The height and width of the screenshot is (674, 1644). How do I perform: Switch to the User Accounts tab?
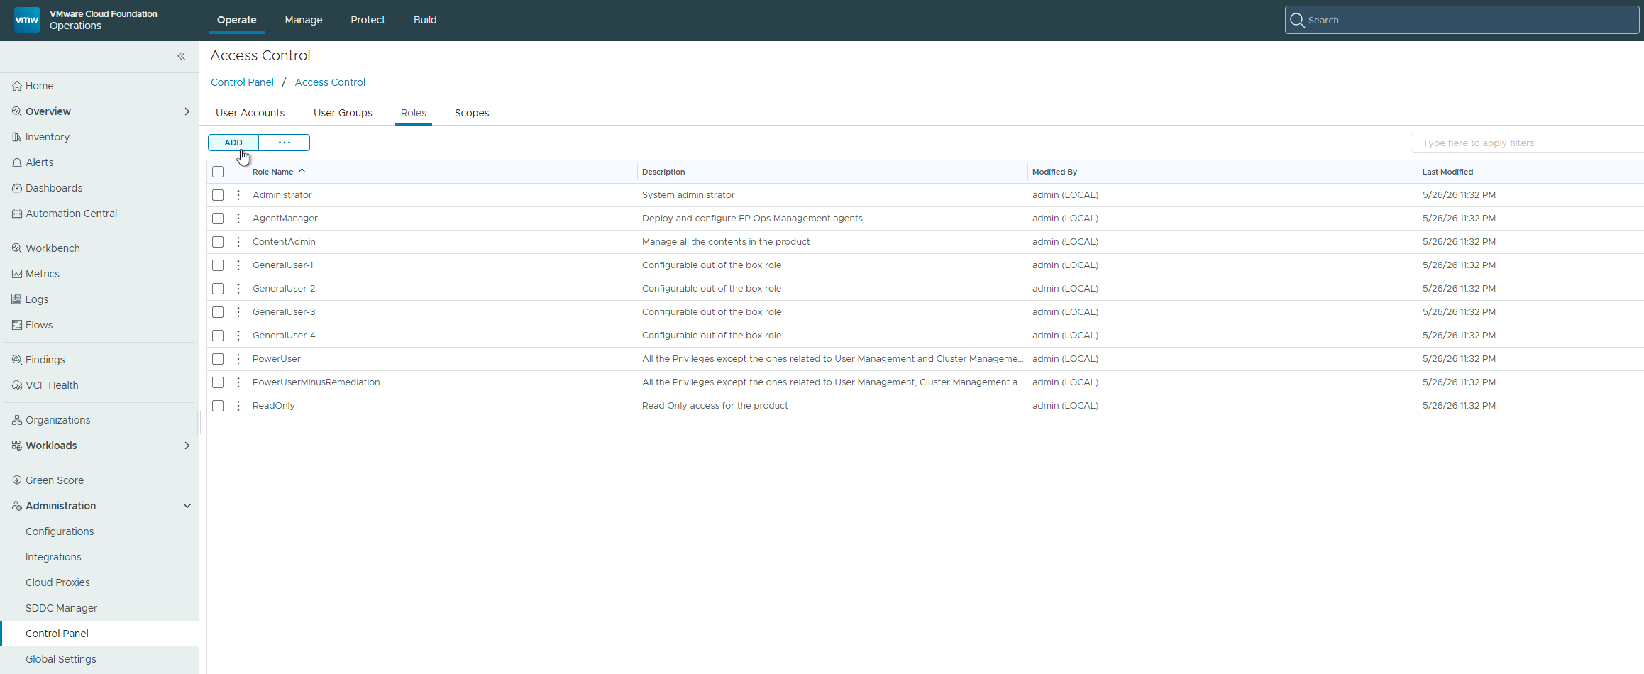point(250,112)
